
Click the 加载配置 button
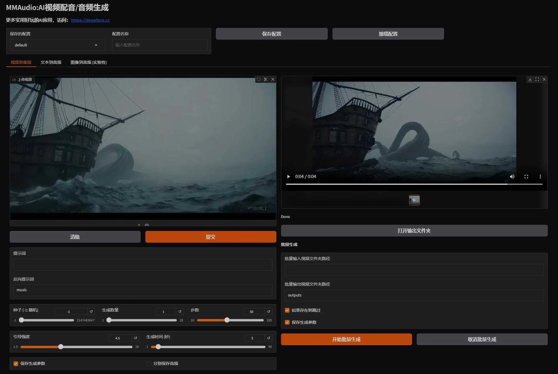pos(388,34)
